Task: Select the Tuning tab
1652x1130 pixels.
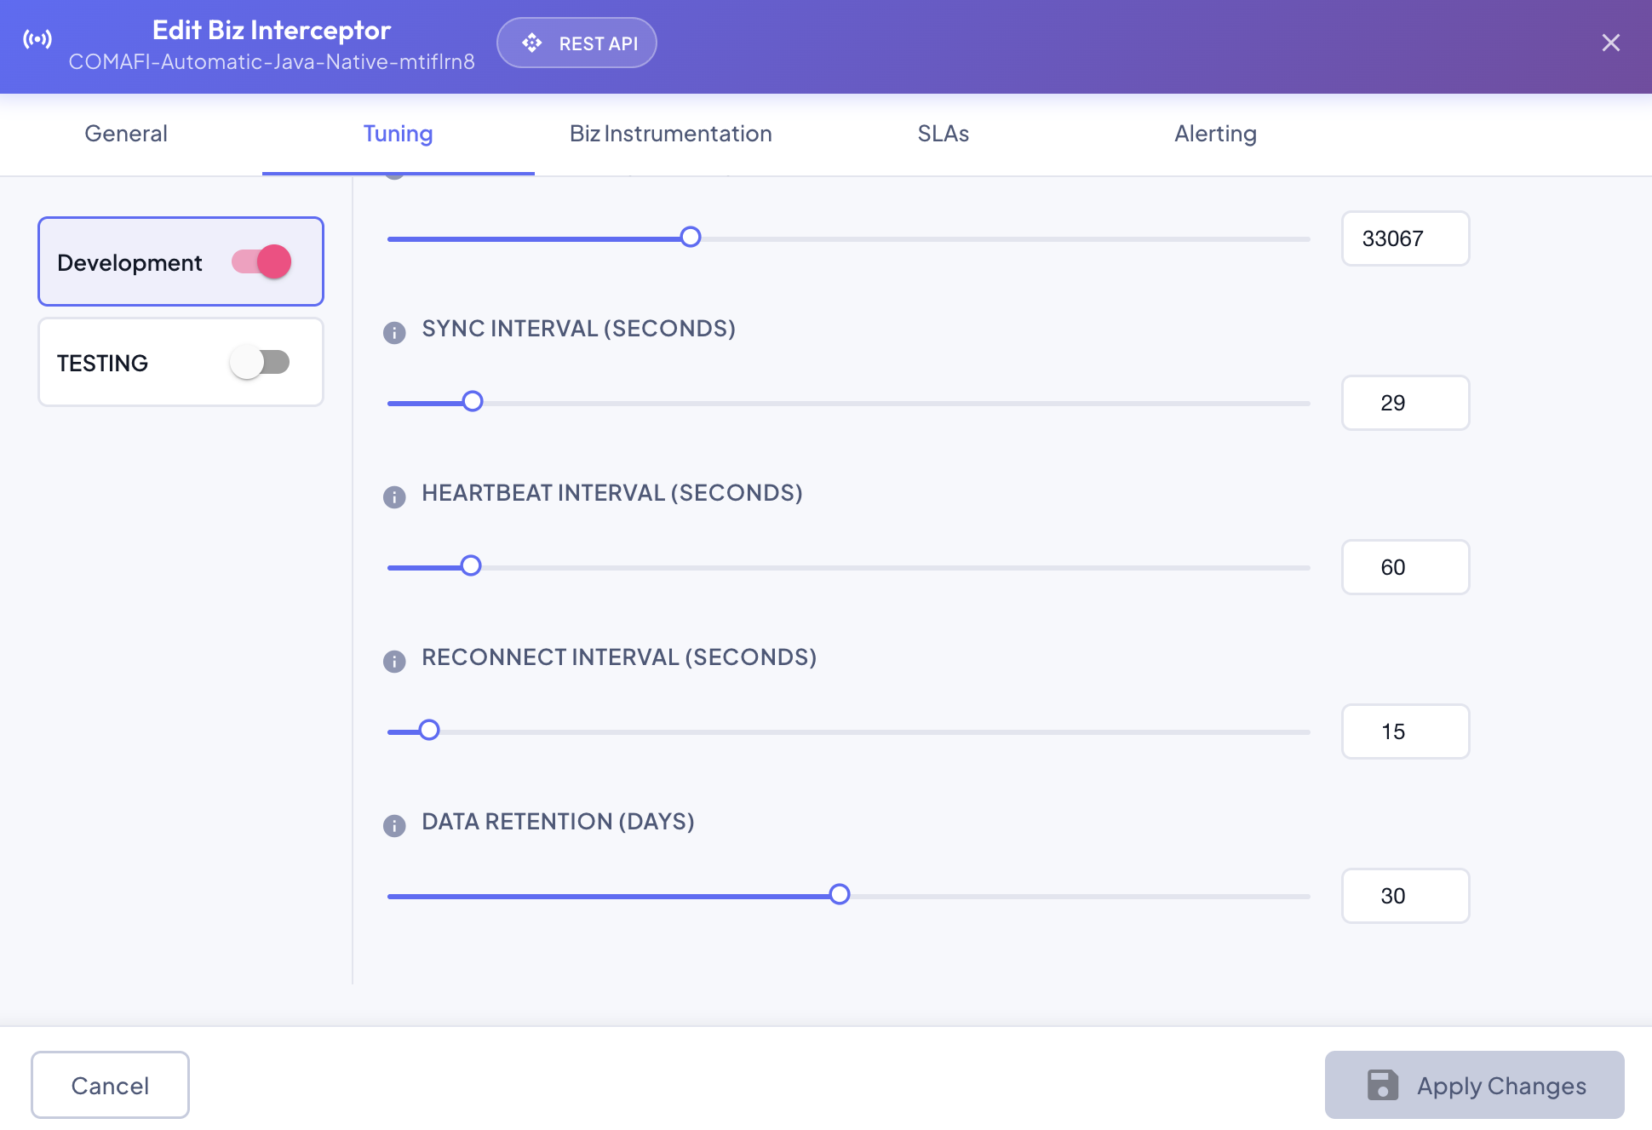Action: click(x=398, y=134)
